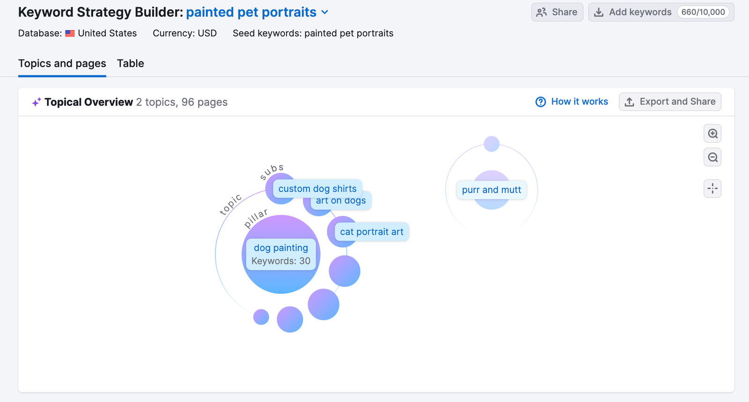The height and width of the screenshot is (402, 749).
Task: Click the zoom in magnifier icon
Action: pos(712,134)
